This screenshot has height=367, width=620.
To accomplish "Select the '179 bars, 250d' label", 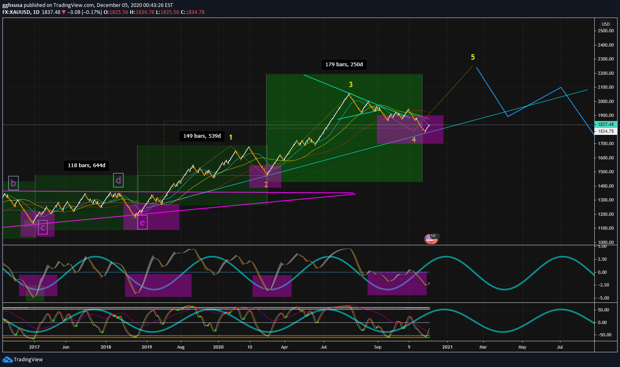I will pyautogui.click(x=344, y=65).
